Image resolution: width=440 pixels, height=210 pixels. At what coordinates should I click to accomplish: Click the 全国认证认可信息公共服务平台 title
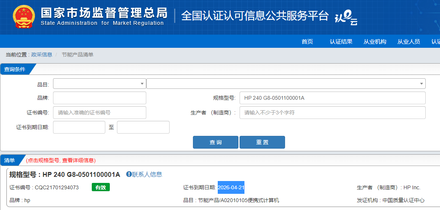coord(255,16)
